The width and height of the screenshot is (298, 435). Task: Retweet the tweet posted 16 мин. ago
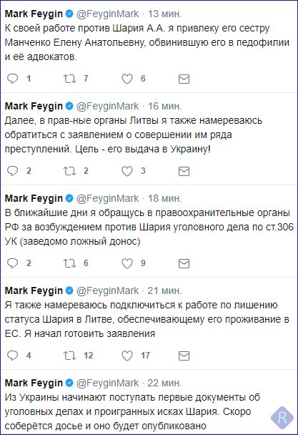pos(69,171)
